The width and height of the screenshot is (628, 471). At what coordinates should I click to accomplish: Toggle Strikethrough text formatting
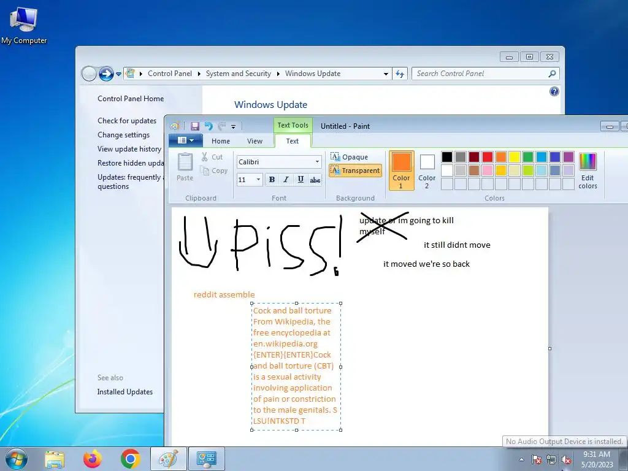[x=315, y=180]
